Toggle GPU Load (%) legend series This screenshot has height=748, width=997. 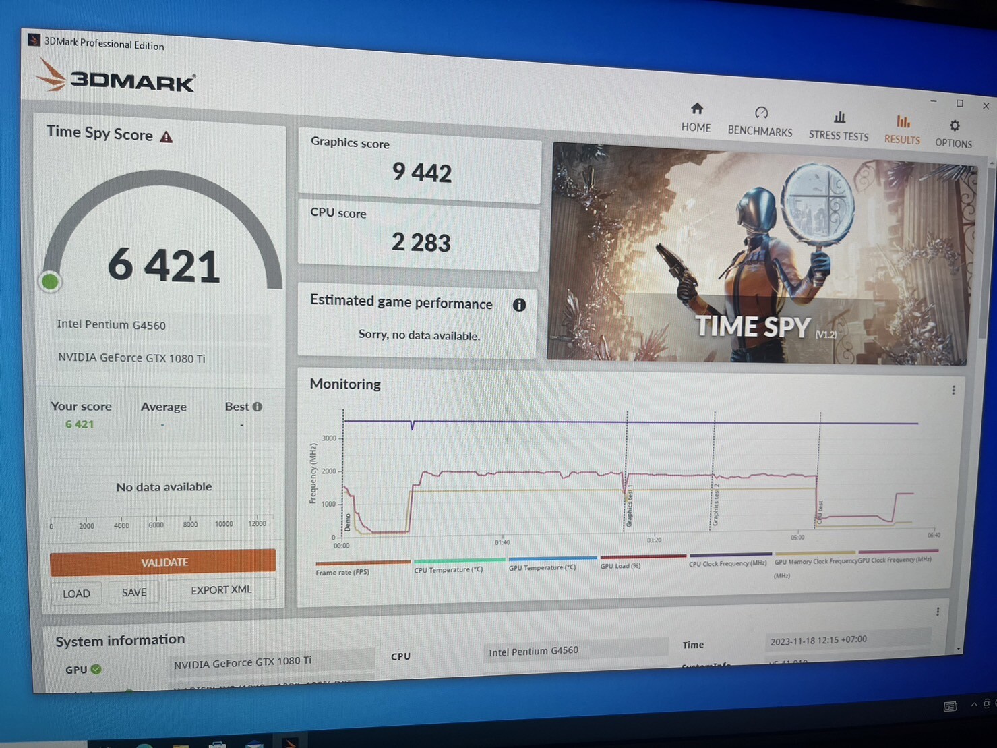tap(620, 565)
